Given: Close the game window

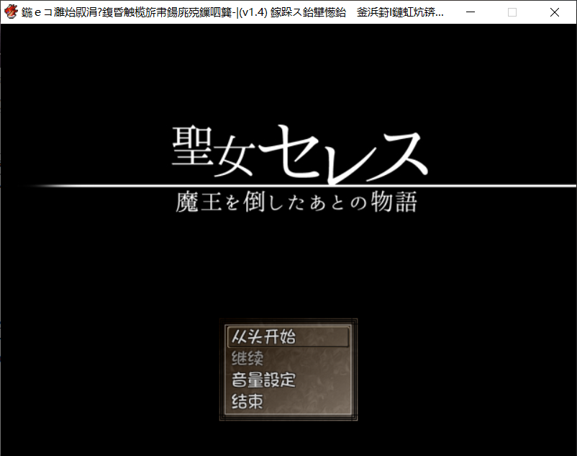Looking at the screenshot, I should click(555, 12).
